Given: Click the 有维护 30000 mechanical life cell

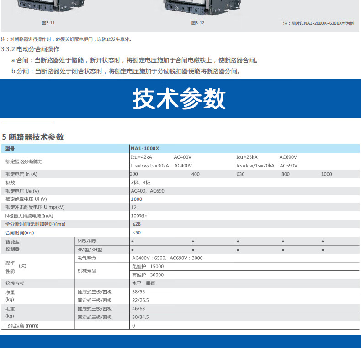Looking at the screenshot, I should click(x=148, y=275).
